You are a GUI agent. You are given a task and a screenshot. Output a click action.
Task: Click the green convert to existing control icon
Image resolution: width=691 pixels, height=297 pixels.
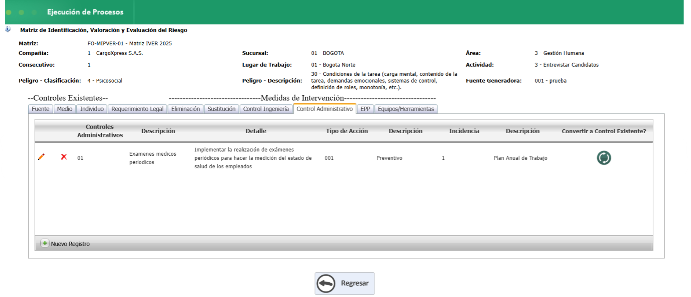tap(604, 158)
